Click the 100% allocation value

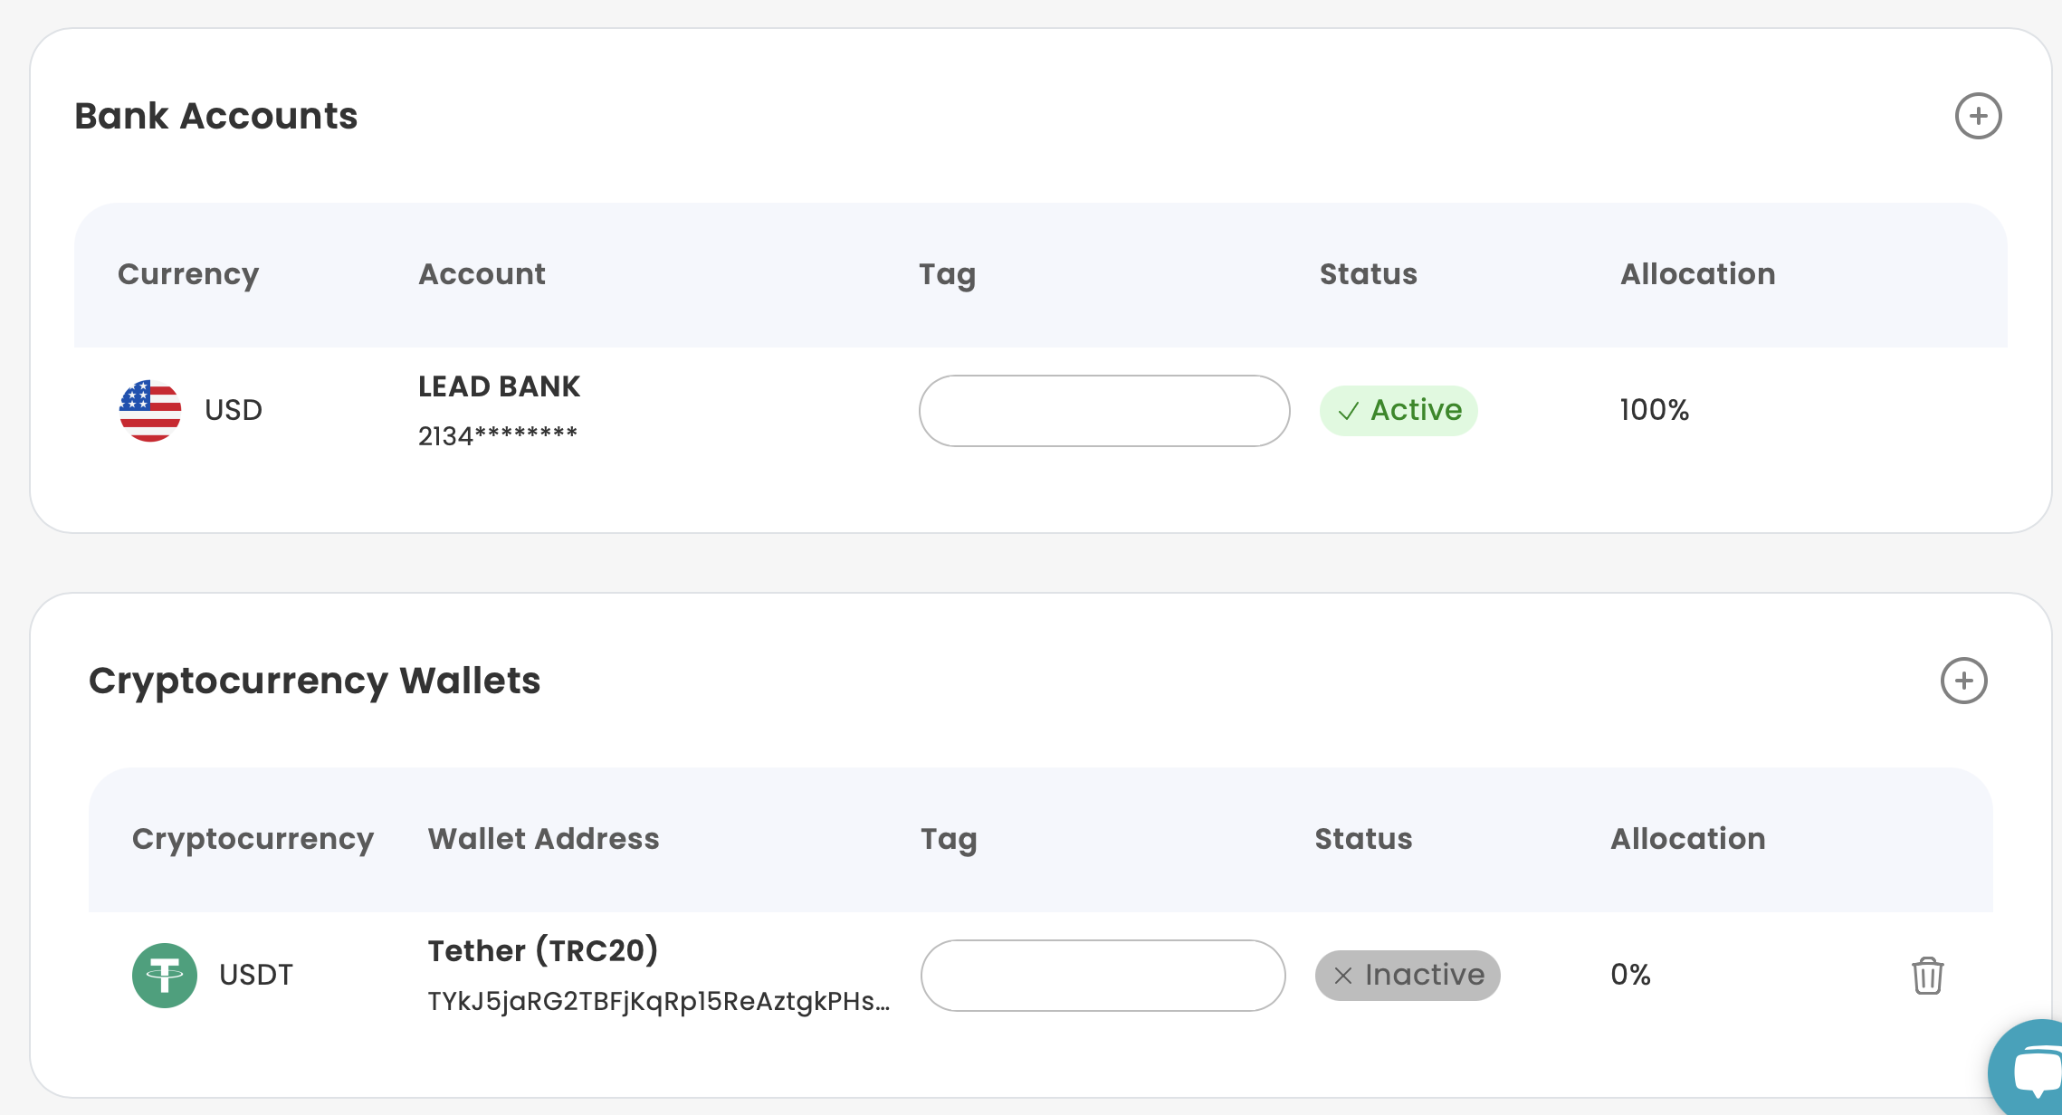pyautogui.click(x=1654, y=410)
